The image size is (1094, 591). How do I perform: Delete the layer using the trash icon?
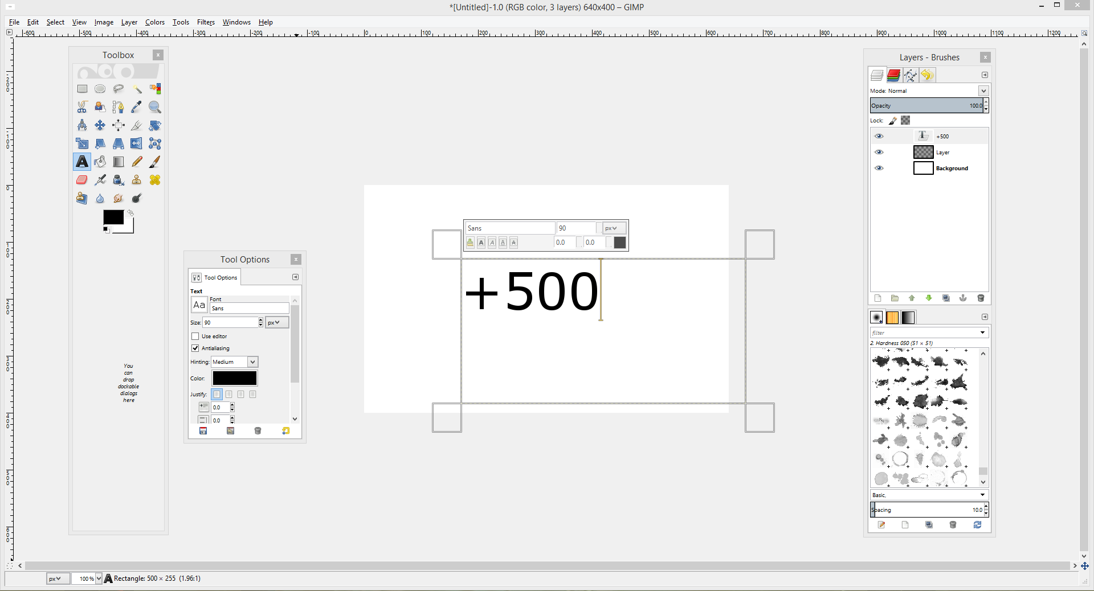coord(981,298)
